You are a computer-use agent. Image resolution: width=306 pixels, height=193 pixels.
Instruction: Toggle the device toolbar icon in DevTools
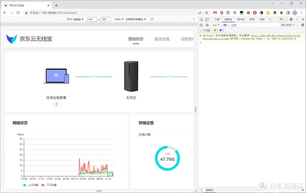click(207, 19)
